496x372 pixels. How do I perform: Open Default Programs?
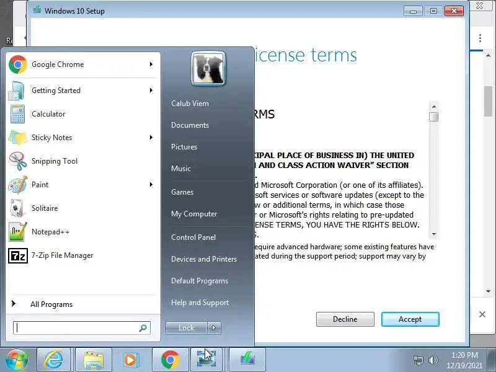pos(200,281)
